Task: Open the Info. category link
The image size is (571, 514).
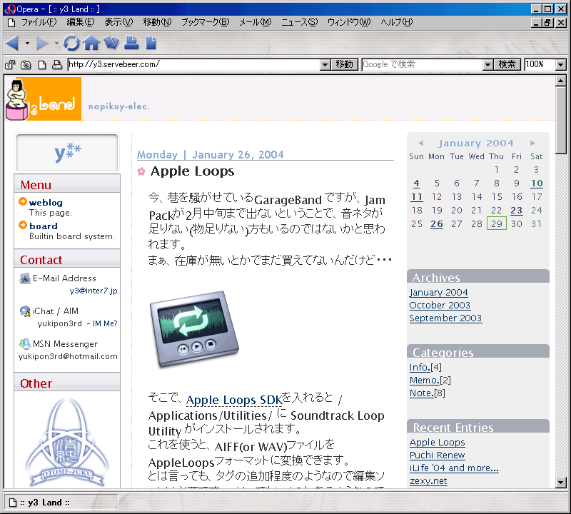Action: click(x=420, y=367)
